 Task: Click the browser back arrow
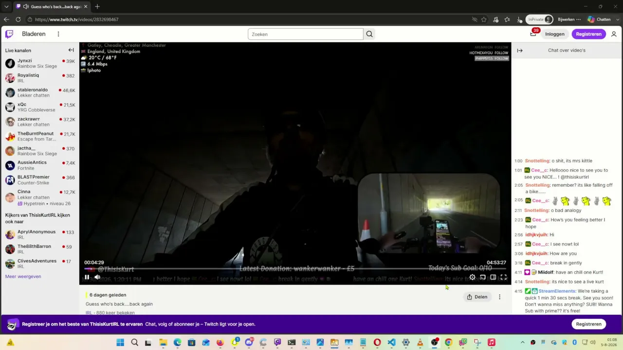tap(6, 19)
